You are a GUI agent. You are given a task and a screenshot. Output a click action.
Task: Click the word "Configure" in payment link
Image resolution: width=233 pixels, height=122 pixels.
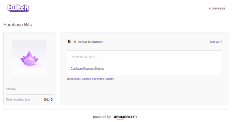tap(76, 69)
